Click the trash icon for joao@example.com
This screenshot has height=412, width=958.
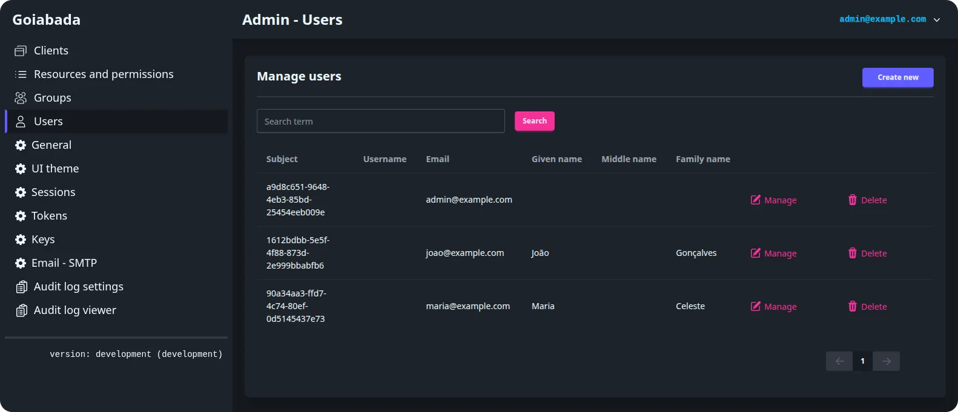pyautogui.click(x=853, y=253)
